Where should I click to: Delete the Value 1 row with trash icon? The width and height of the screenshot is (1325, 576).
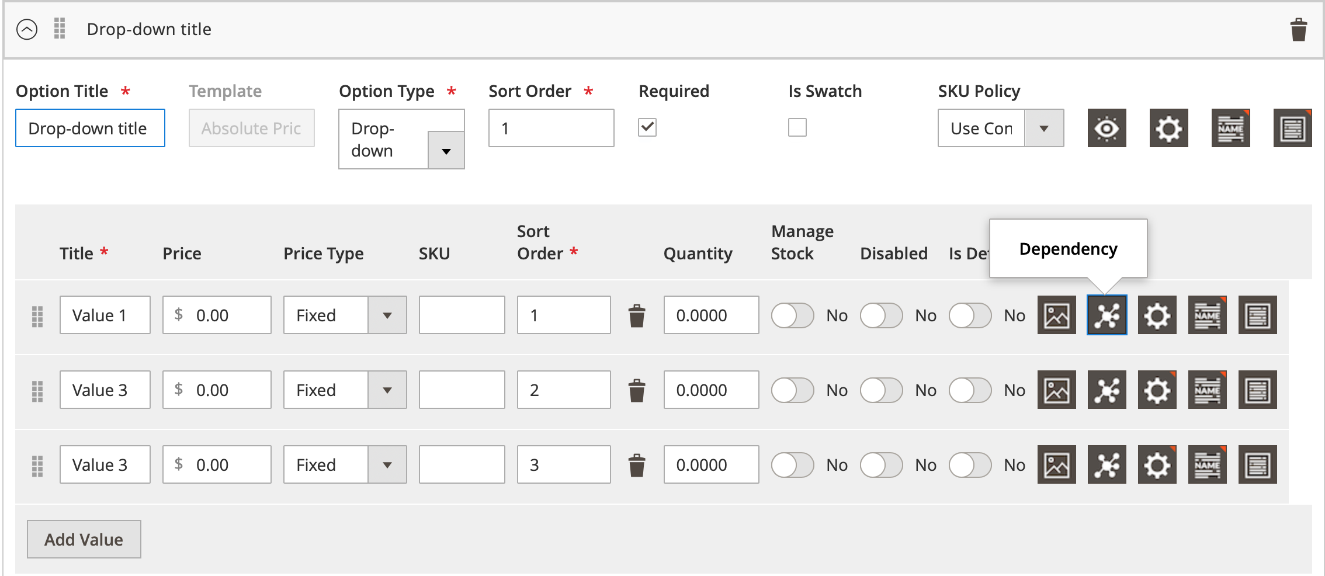pos(637,315)
